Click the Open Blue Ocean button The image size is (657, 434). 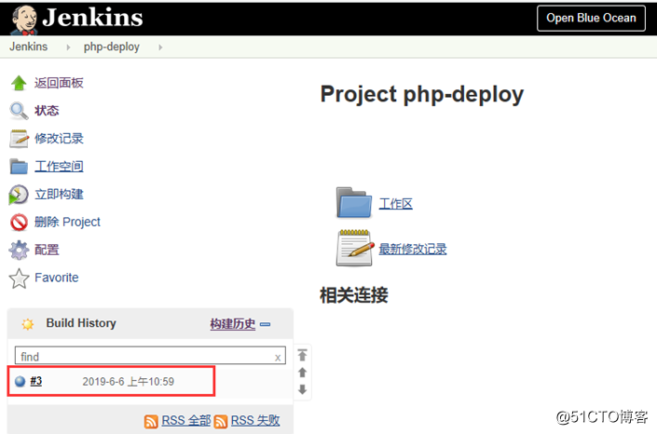[591, 18]
